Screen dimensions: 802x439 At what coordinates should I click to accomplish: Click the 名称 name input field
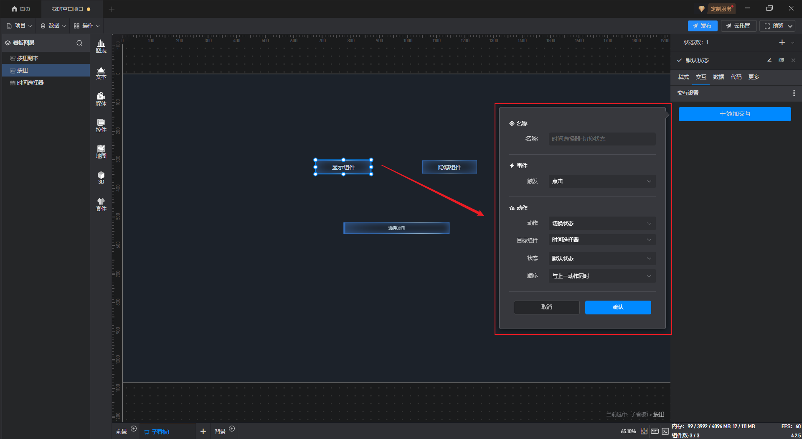click(601, 139)
